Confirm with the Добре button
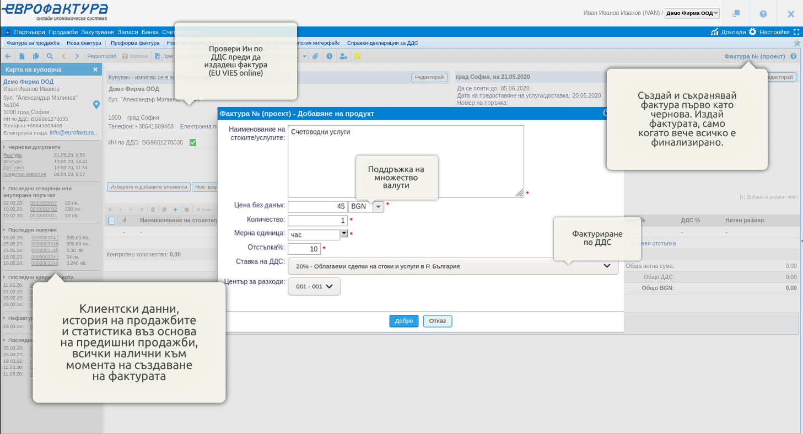This screenshot has height=434, width=803. [404, 321]
